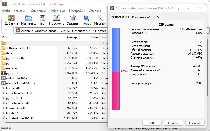Click the drive icon in the status bar
Screen dimensions: 210x131
click(3, 128)
